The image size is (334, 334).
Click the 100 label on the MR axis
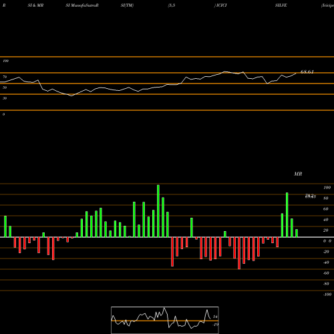click(327, 188)
